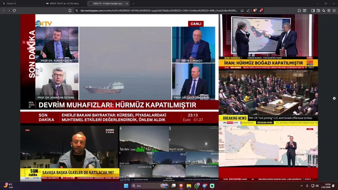The height and width of the screenshot is (190, 338).
Task: Reload the page with the refresh icon
Action: coord(14,11)
